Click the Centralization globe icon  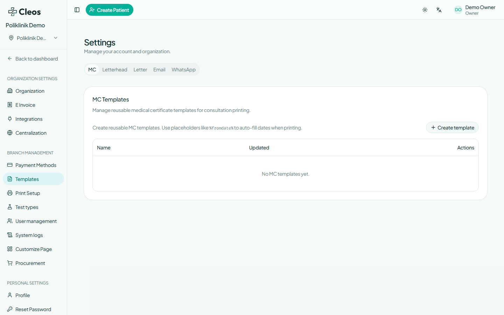(10, 133)
